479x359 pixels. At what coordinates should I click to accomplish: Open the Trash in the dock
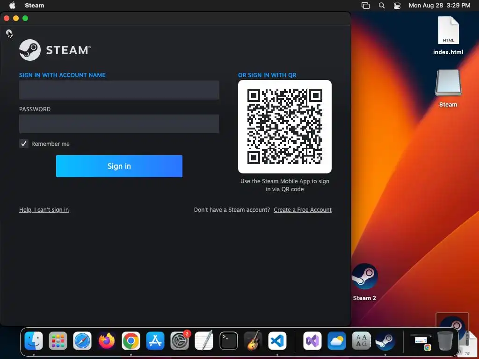(x=445, y=340)
